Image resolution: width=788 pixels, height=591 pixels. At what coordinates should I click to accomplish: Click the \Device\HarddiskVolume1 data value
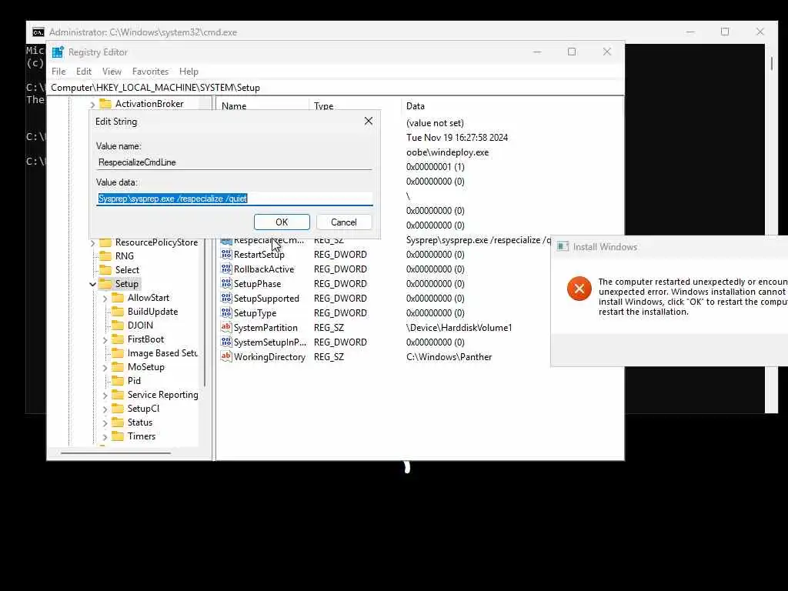tap(459, 328)
